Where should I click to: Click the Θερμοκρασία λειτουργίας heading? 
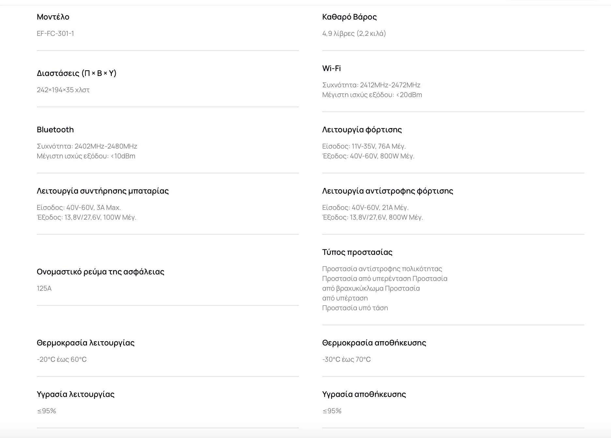(x=85, y=343)
